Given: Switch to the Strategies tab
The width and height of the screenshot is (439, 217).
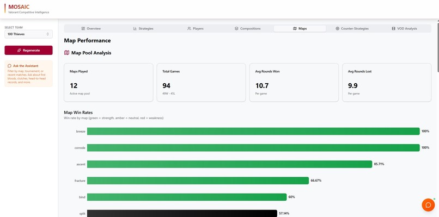Looking at the screenshot, I should click(x=143, y=28).
